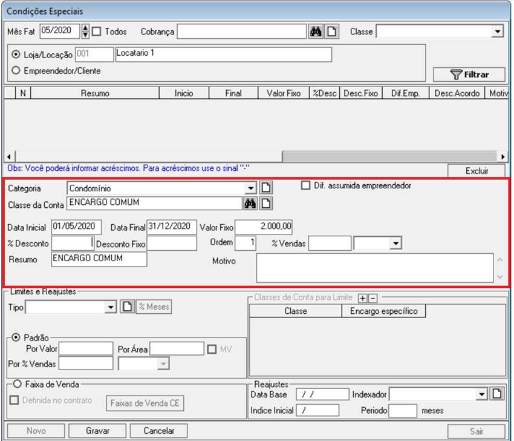Click the Data Inicial field
Viewport: 514px width, 441px height.
pyautogui.click(x=76, y=227)
